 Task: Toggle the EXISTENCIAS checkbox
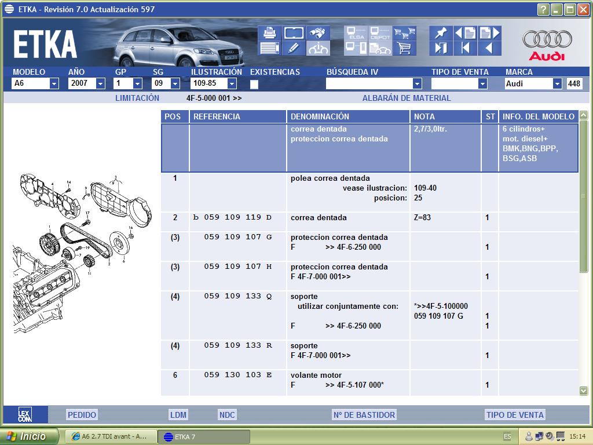(254, 84)
